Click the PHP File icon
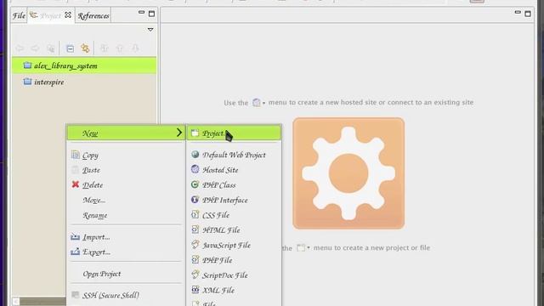The height and width of the screenshot is (306, 544). (195, 259)
